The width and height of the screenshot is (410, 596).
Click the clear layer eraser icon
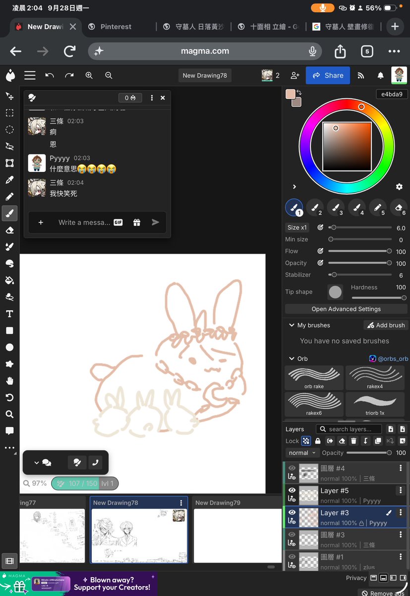coord(342,441)
